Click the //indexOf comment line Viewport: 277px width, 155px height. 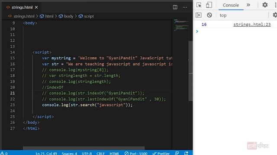pyautogui.click(x=53, y=87)
